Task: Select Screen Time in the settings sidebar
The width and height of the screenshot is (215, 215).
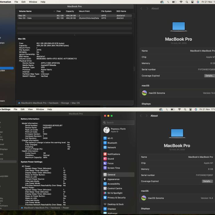Action: click(x=111, y=168)
